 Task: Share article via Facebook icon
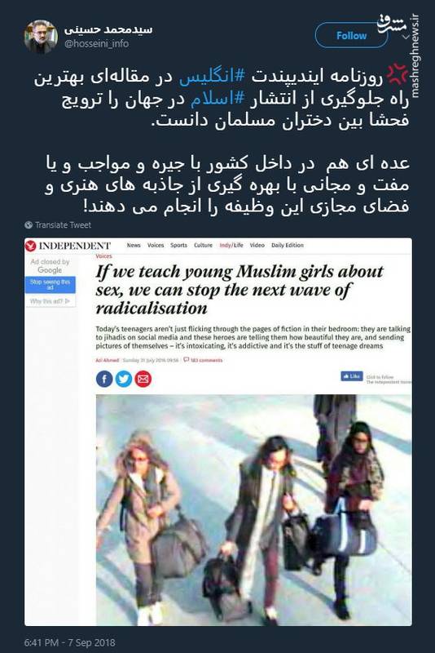point(104,379)
